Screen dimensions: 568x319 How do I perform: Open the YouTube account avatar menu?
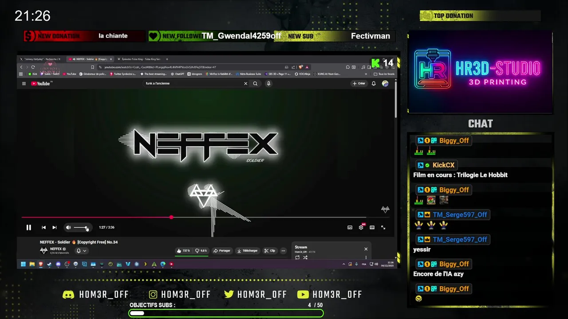(x=385, y=83)
